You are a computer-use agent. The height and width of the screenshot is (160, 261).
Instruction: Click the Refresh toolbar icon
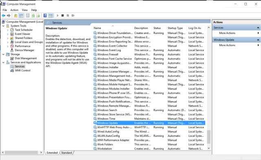pos(33,16)
